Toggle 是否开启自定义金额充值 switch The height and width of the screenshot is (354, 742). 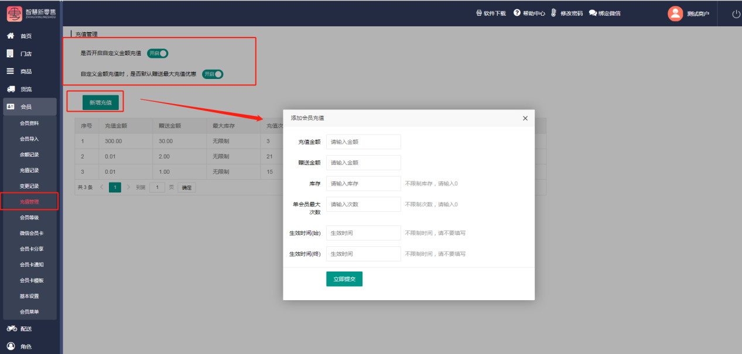click(x=158, y=53)
